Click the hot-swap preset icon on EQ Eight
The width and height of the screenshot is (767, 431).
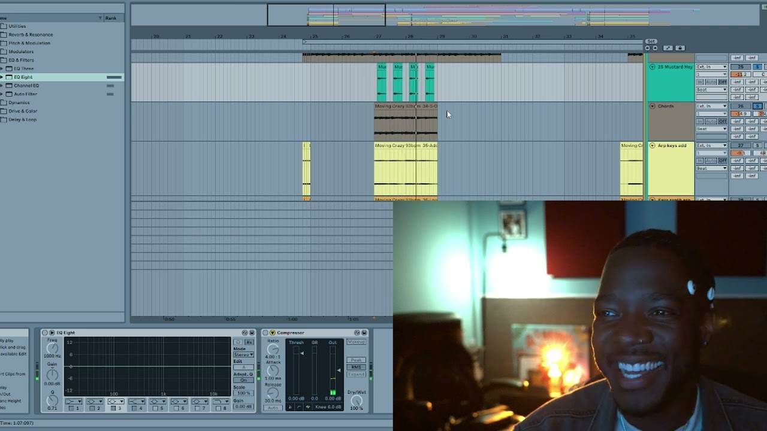pos(244,333)
